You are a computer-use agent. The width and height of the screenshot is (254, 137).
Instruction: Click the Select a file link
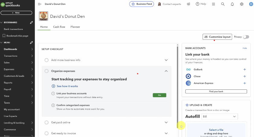coord(216,130)
